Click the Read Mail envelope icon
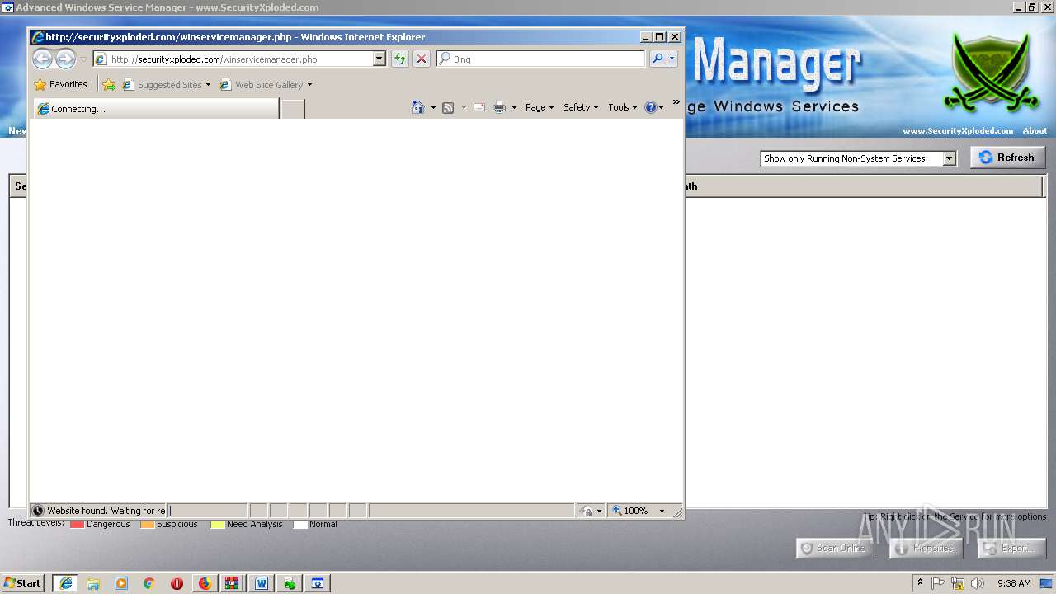Screen dimensions: 1056x594 coord(478,107)
